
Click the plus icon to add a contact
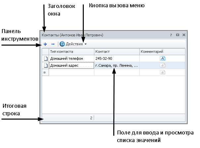tap(45, 44)
